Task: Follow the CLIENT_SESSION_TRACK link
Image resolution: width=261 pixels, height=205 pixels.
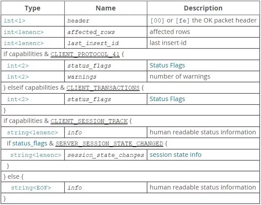Action: click(x=89, y=121)
